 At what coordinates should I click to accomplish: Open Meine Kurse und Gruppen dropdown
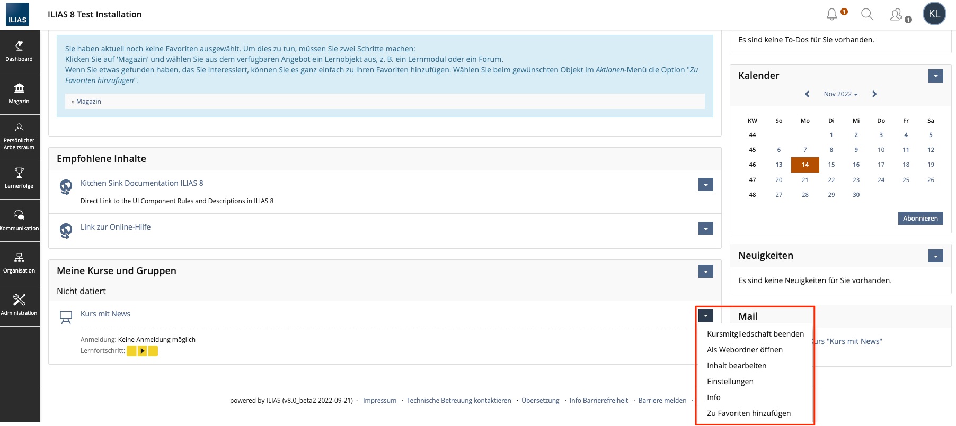pos(705,271)
